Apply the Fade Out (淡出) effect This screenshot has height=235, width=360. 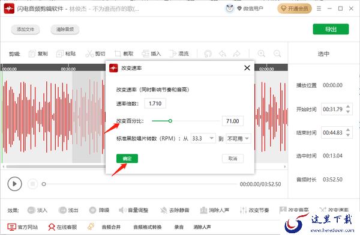68,210
